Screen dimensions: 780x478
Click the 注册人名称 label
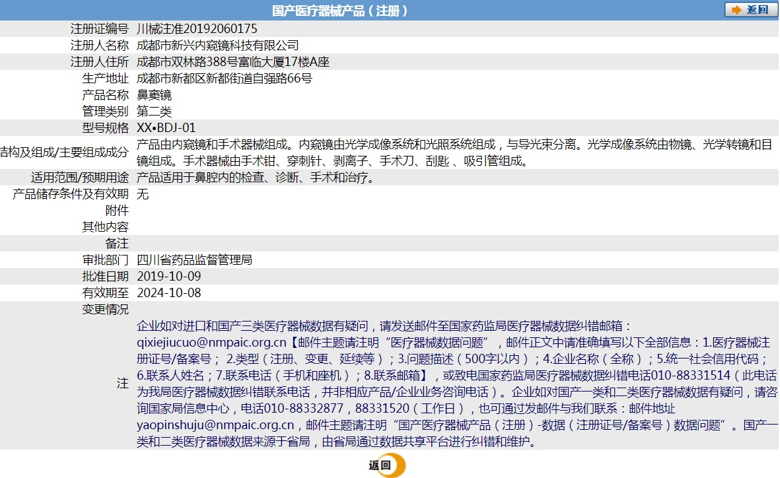(100, 46)
